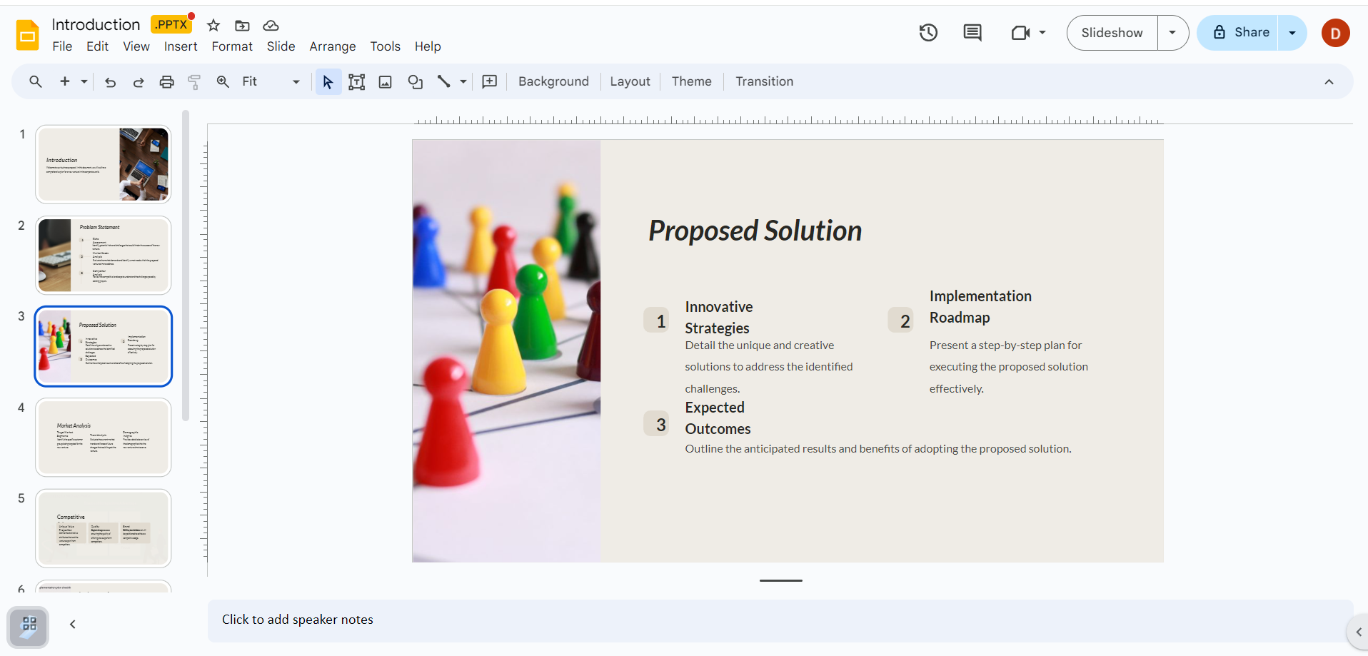Click the Introduction document title
The width and height of the screenshot is (1368, 656).
(x=96, y=25)
